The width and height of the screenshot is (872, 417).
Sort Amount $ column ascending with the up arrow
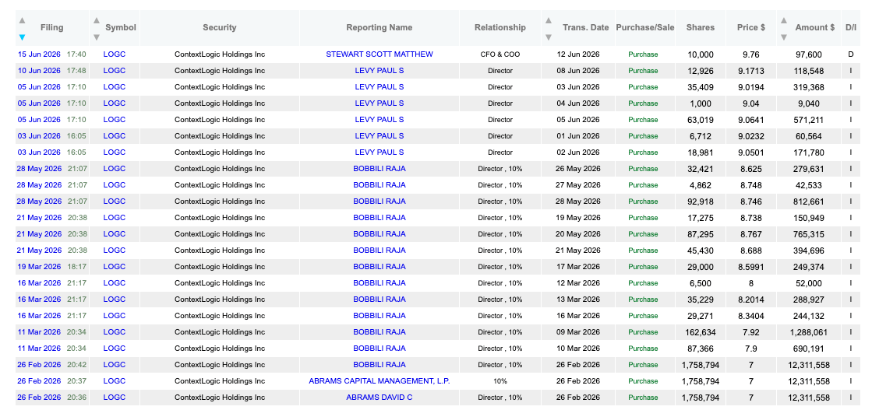click(784, 20)
